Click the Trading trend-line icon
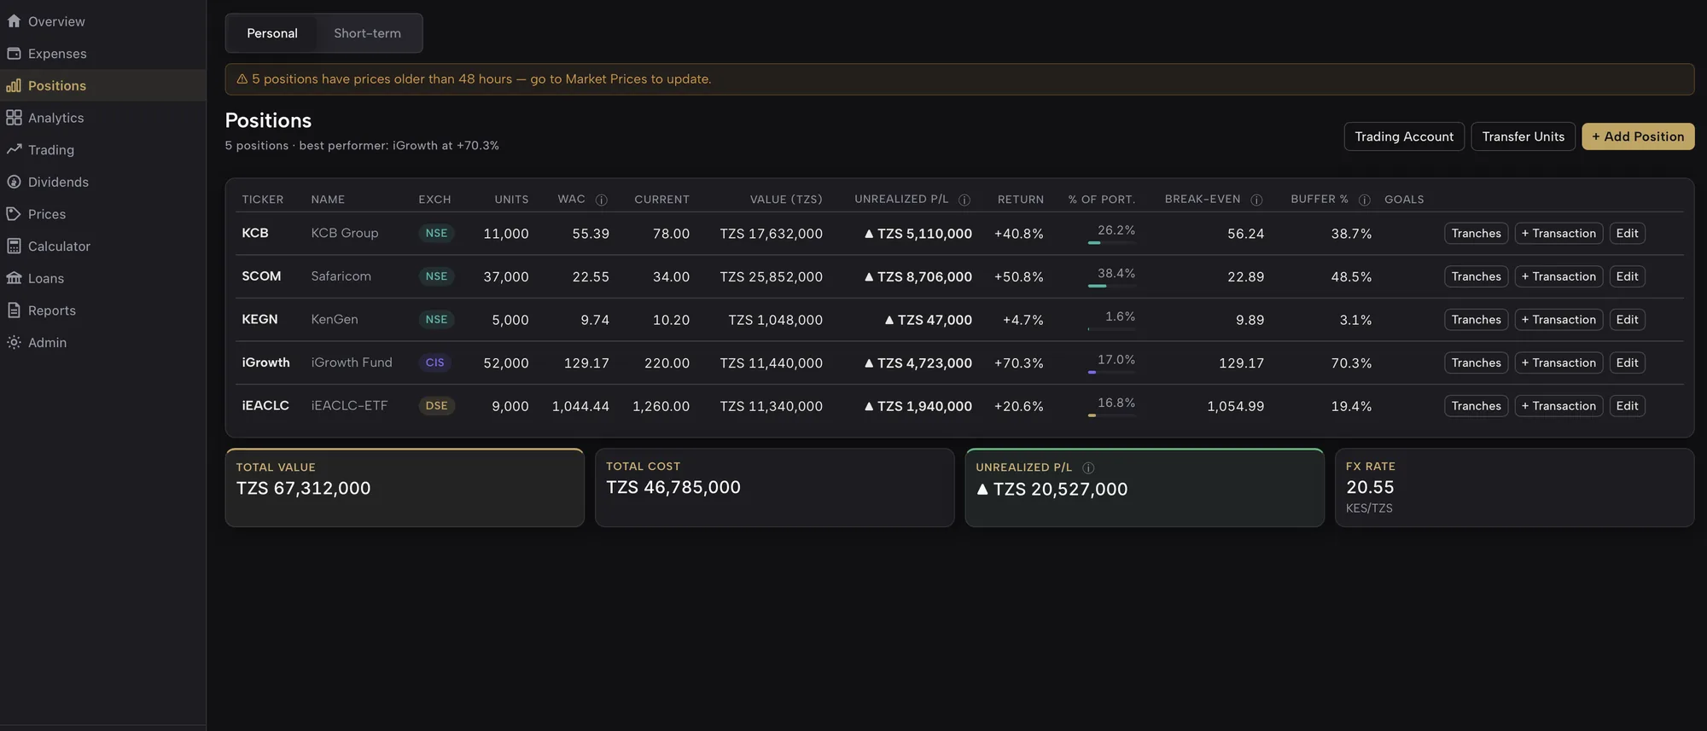The height and width of the screenshot is (731, 1707). pyautogui.click(x=14, y=149)
